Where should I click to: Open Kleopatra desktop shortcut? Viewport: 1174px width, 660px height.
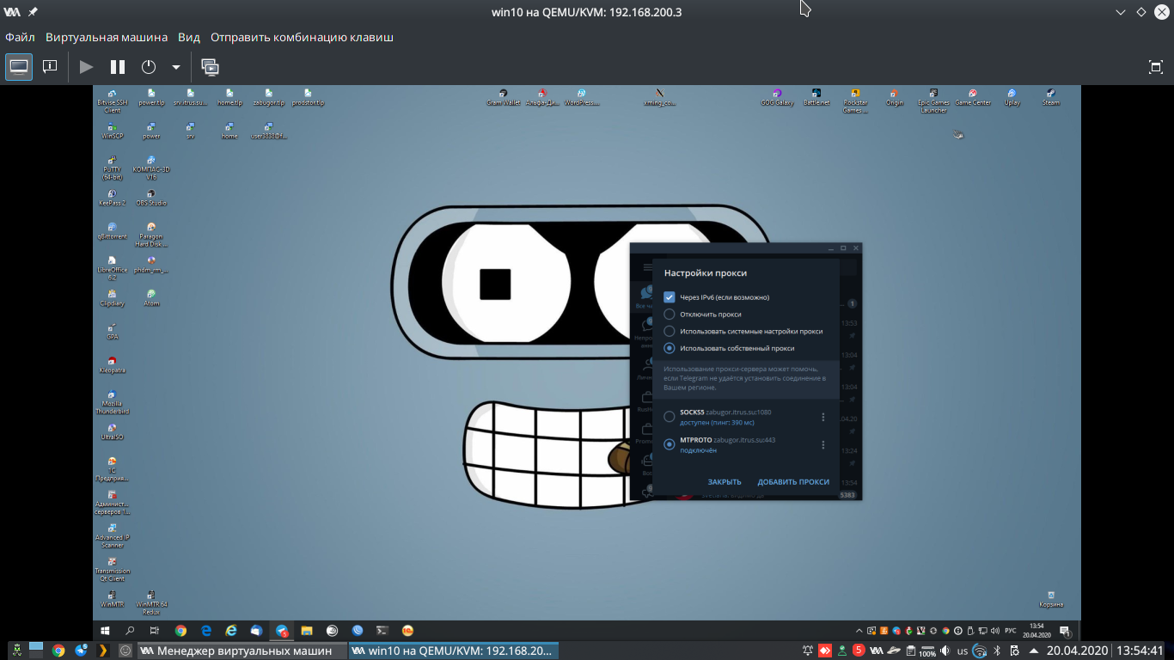click(112, 365)
